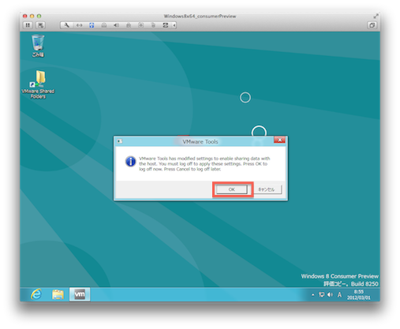Click the VMware Tools dialog title text
Screen dimensions: 400x329
pyautogui.click(x=200, y=142)
